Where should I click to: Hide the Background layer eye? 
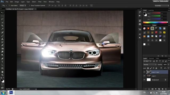144,80
